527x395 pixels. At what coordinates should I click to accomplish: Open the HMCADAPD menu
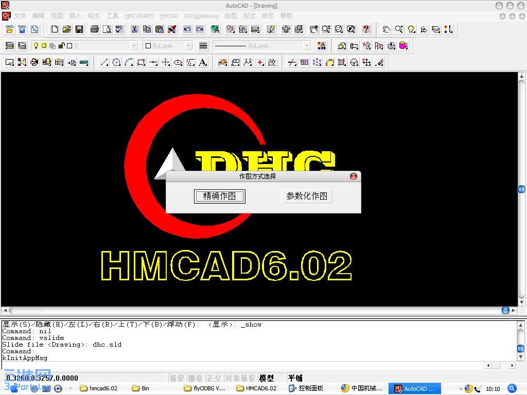tap(139, 16)
